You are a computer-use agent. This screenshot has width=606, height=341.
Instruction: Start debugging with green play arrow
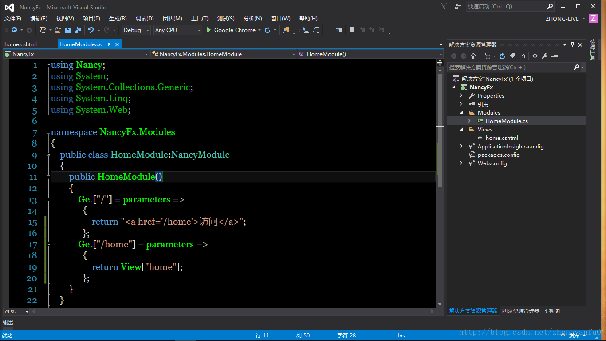point(209,30)
